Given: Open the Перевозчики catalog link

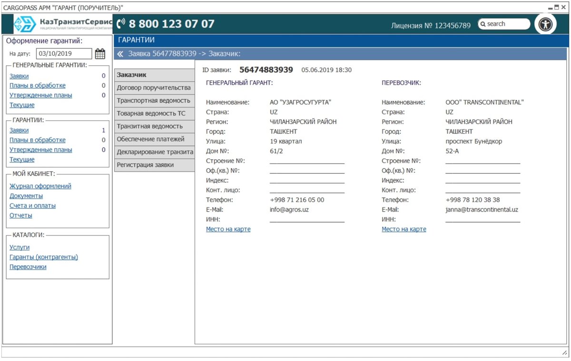Looking at the screenshot, I should [x=28, y=267].
